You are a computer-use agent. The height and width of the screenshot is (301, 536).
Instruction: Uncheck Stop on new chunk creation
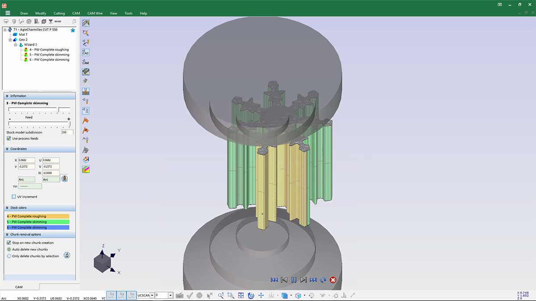tap(8, 242)
